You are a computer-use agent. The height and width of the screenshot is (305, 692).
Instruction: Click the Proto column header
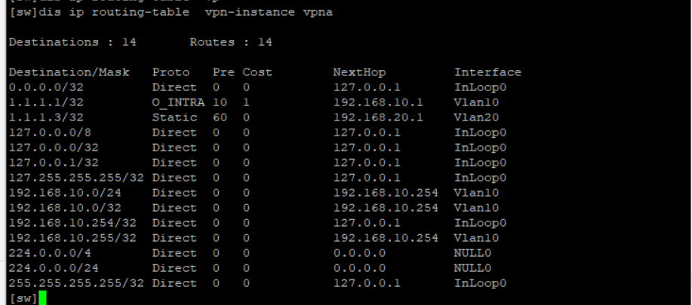point(171,72)
